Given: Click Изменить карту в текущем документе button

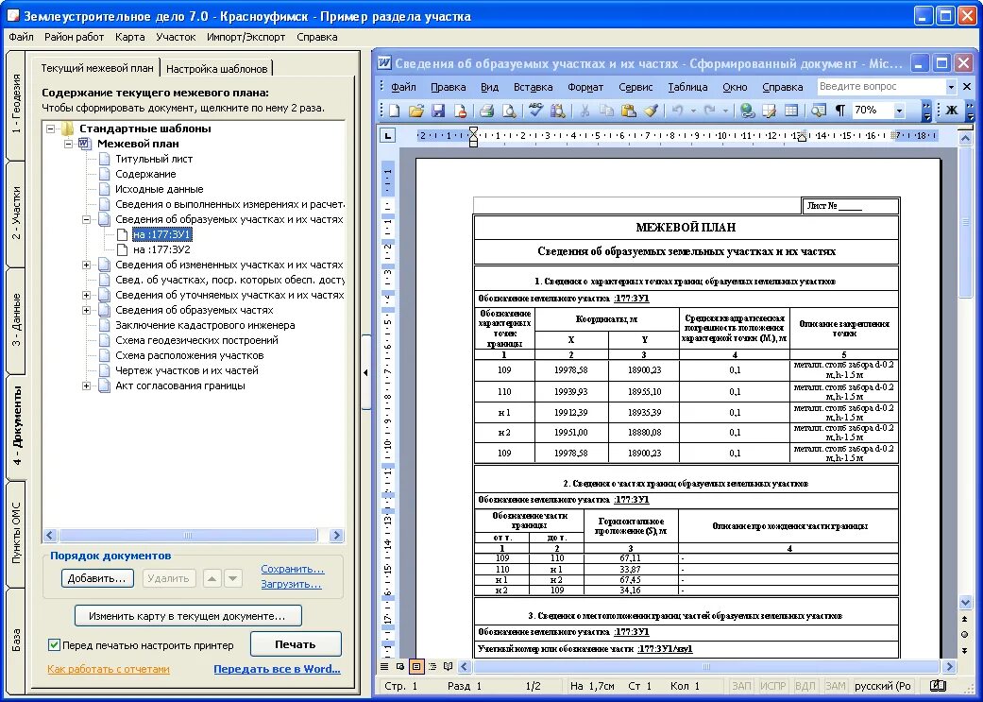Looking at the screenshot, I should tap(188, 616).
